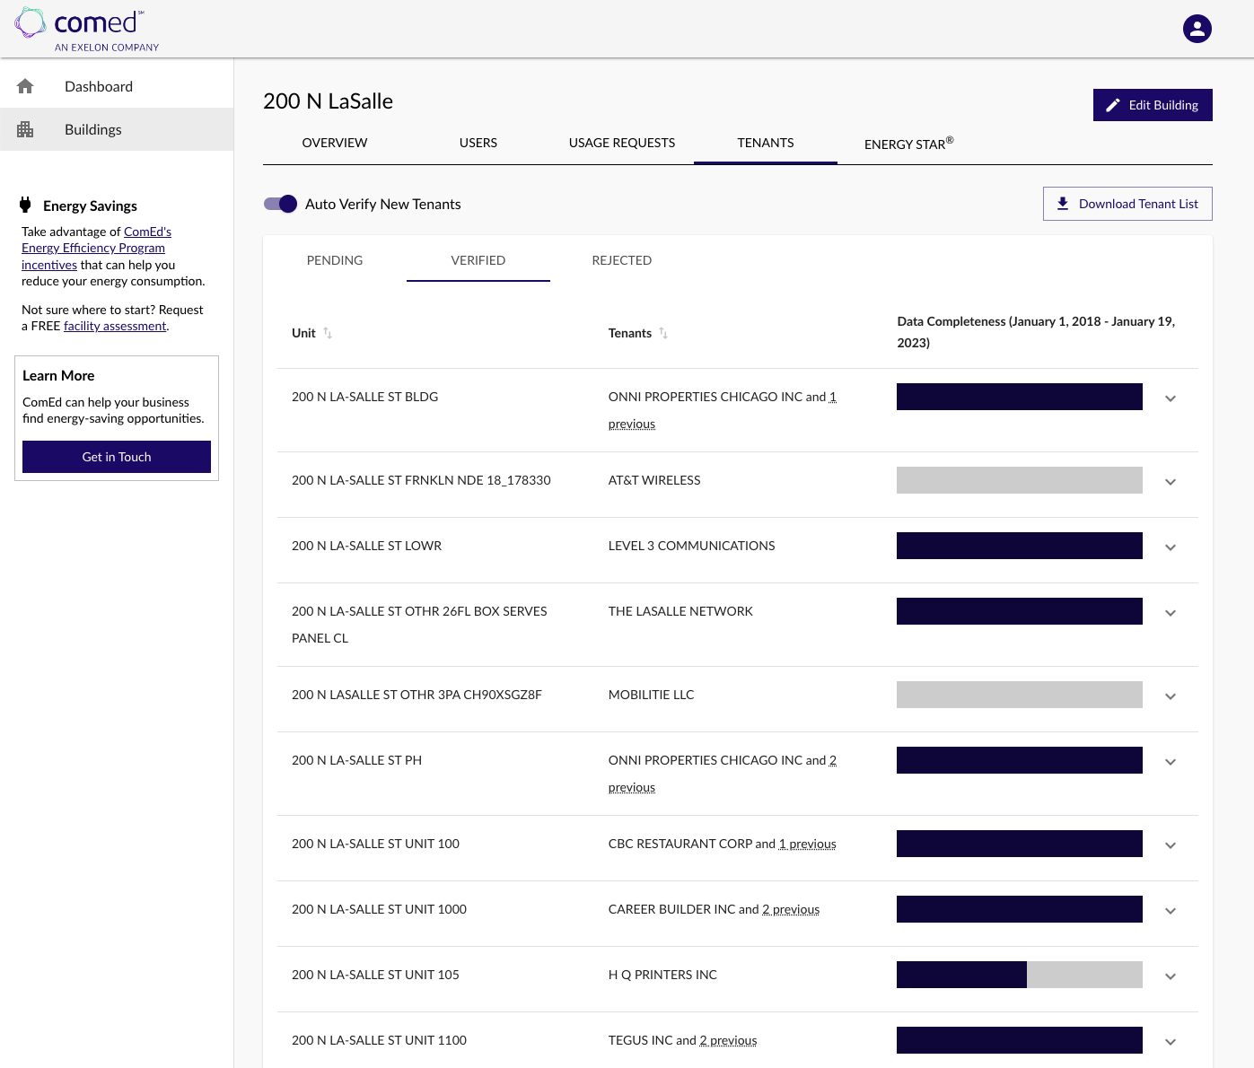Click the Data Completeness column header
Image resolution: width=1254 pixels, height=1068 pixels.
(1036, 332)
